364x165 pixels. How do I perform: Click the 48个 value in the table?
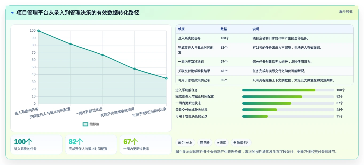(224, 71)
